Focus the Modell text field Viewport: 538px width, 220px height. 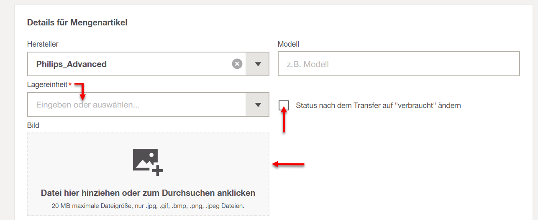pyautogui.click(x=398, y=64)
